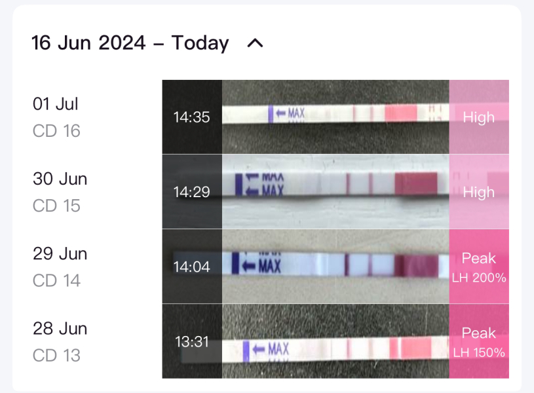The height and width of the screenshot is (393, 534).
Task: Open the Peak LH 150% badge
Action: pyautogui.click(x=479, y=341)
